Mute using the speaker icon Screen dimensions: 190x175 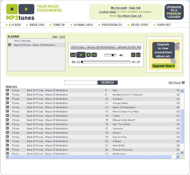coord(121,55)
